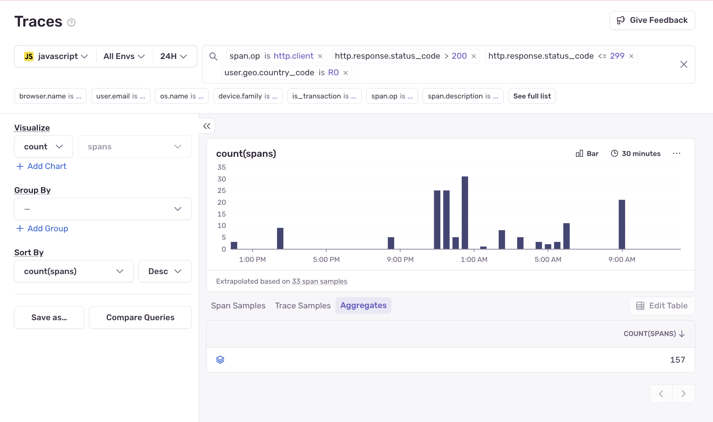This screenshot has height=422, width=713.
Task: Collapse the sidebar with double chevron icon
Action: coord(207,126)
